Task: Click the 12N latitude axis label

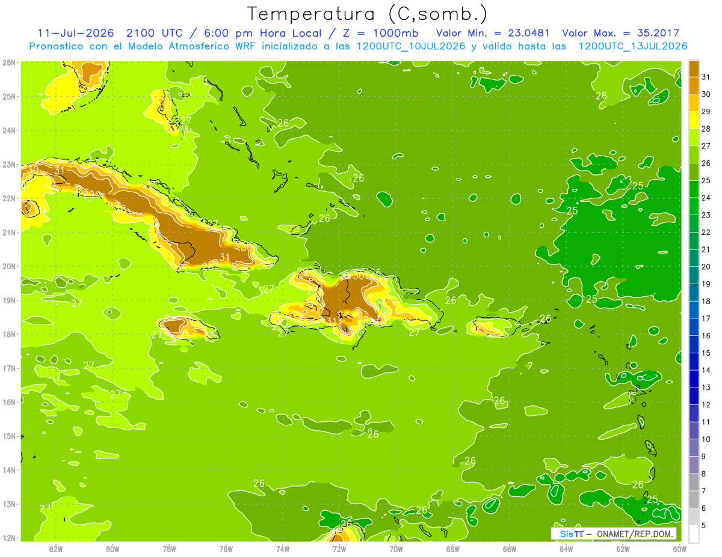Action: point(8,538)
